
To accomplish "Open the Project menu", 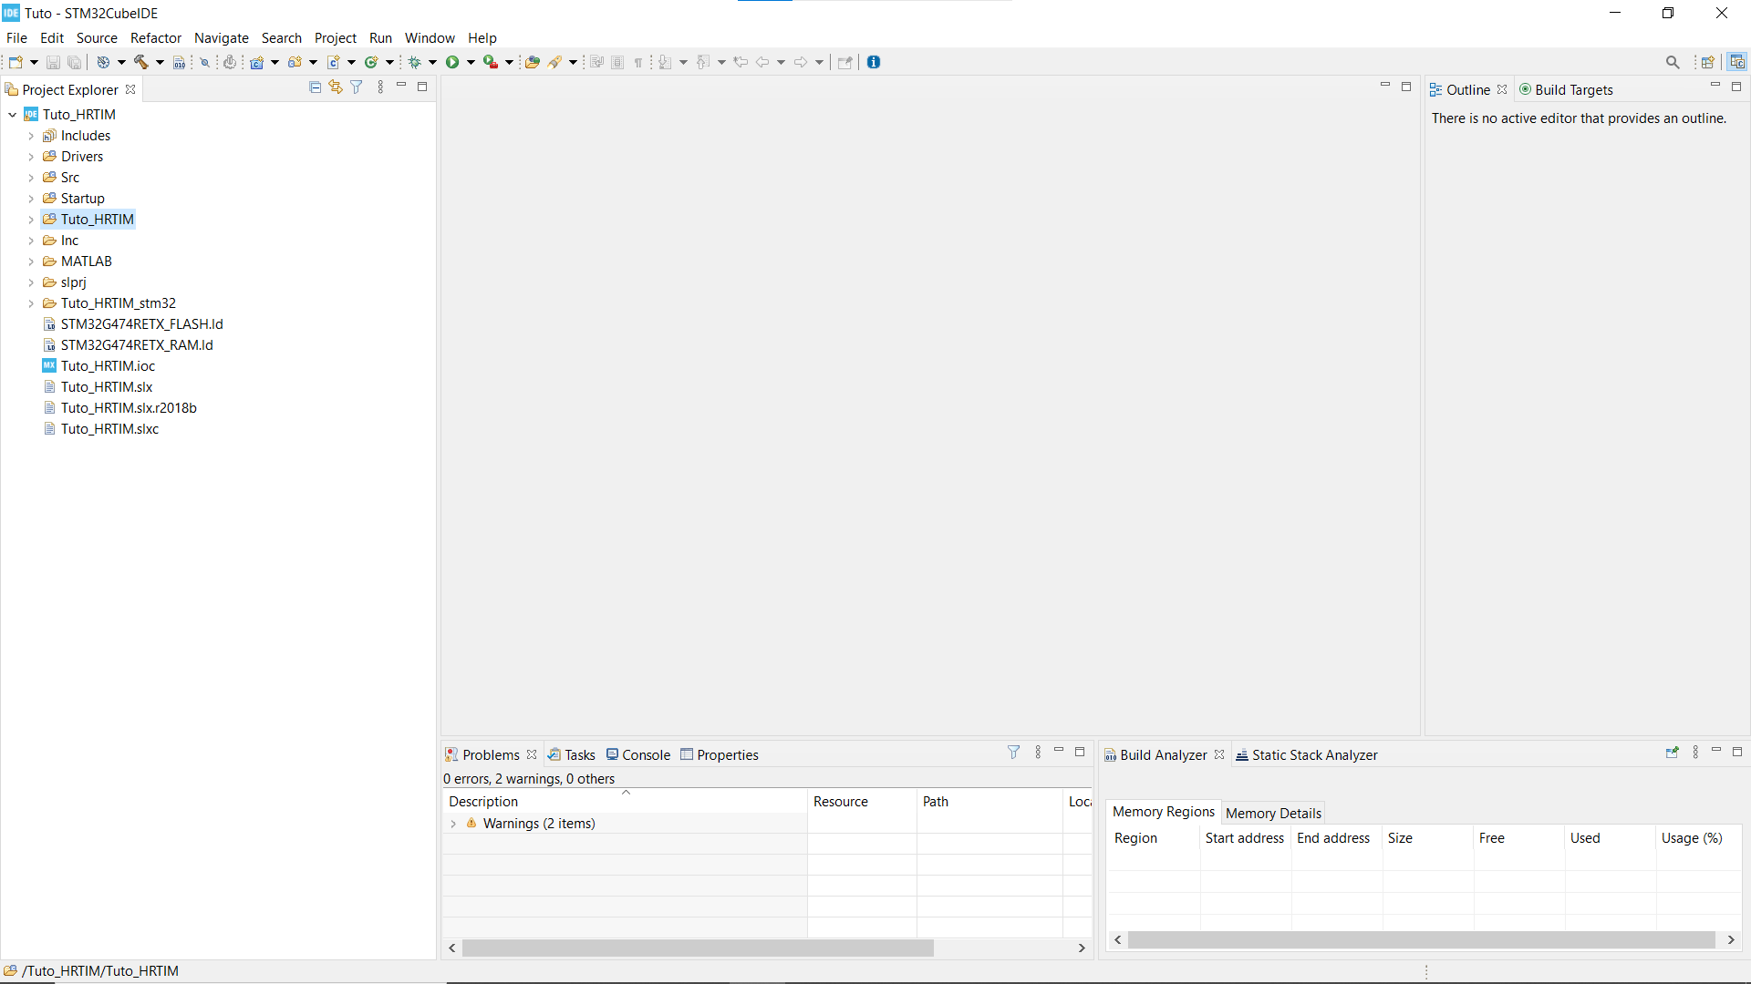I will pyautogui.click(x=335, y=37).
